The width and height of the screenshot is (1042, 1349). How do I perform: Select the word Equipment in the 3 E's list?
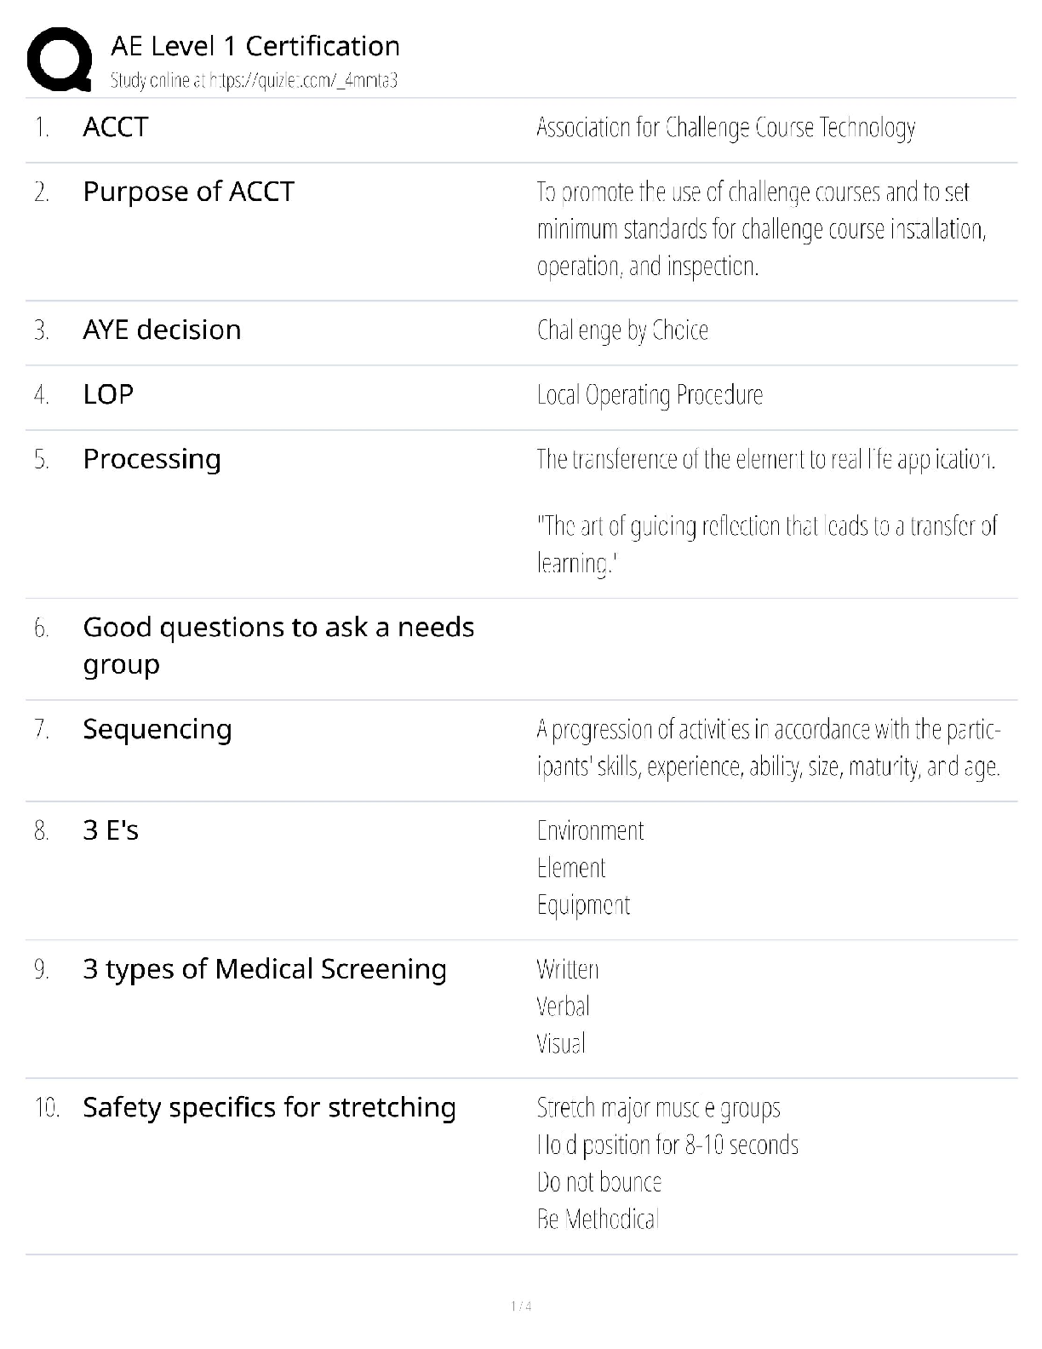[583, 905]
